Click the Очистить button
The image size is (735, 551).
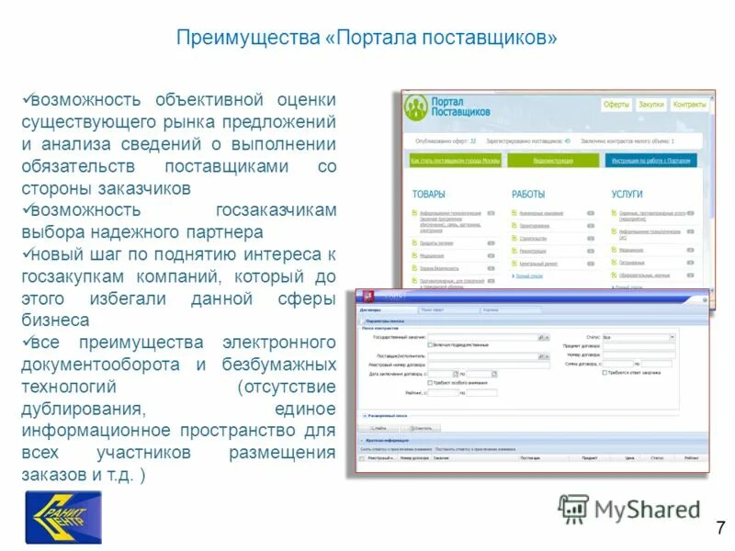pyautogui.click(x=422, y=428)
